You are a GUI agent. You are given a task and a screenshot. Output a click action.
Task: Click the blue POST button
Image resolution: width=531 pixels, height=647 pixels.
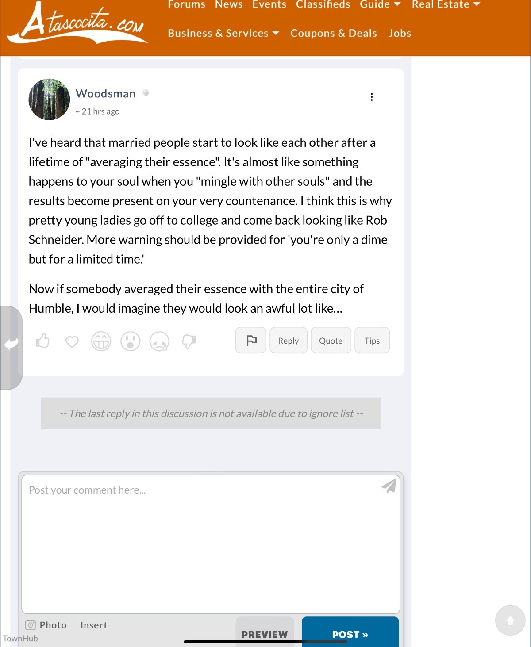coord(350,634)
